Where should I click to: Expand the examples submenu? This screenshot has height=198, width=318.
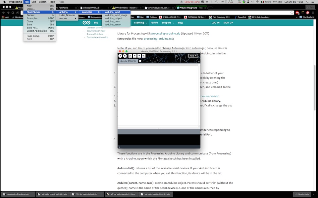point(90,12)
